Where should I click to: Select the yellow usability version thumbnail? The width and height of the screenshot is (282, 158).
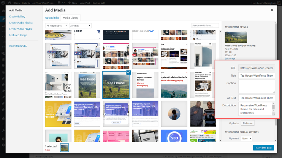pos(58,114)
